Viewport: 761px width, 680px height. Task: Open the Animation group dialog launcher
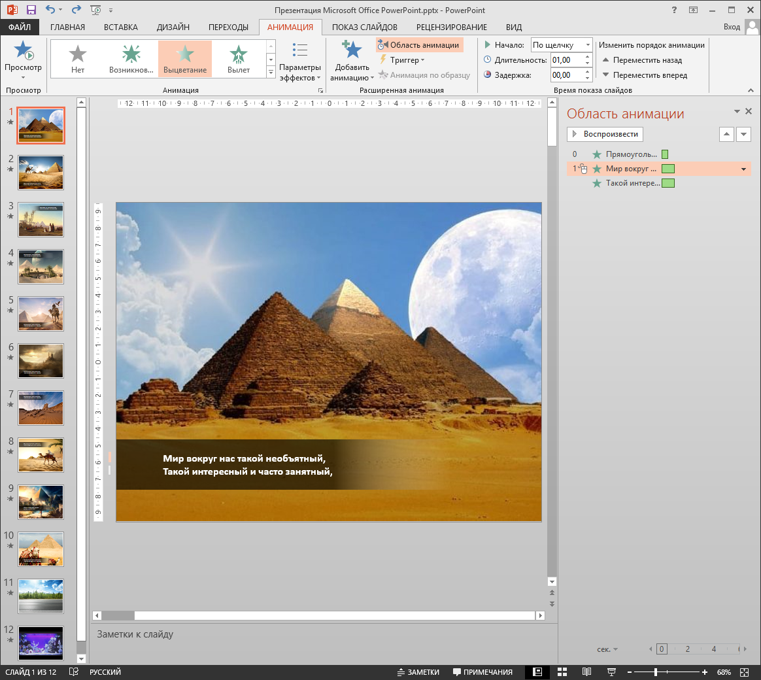320,90
